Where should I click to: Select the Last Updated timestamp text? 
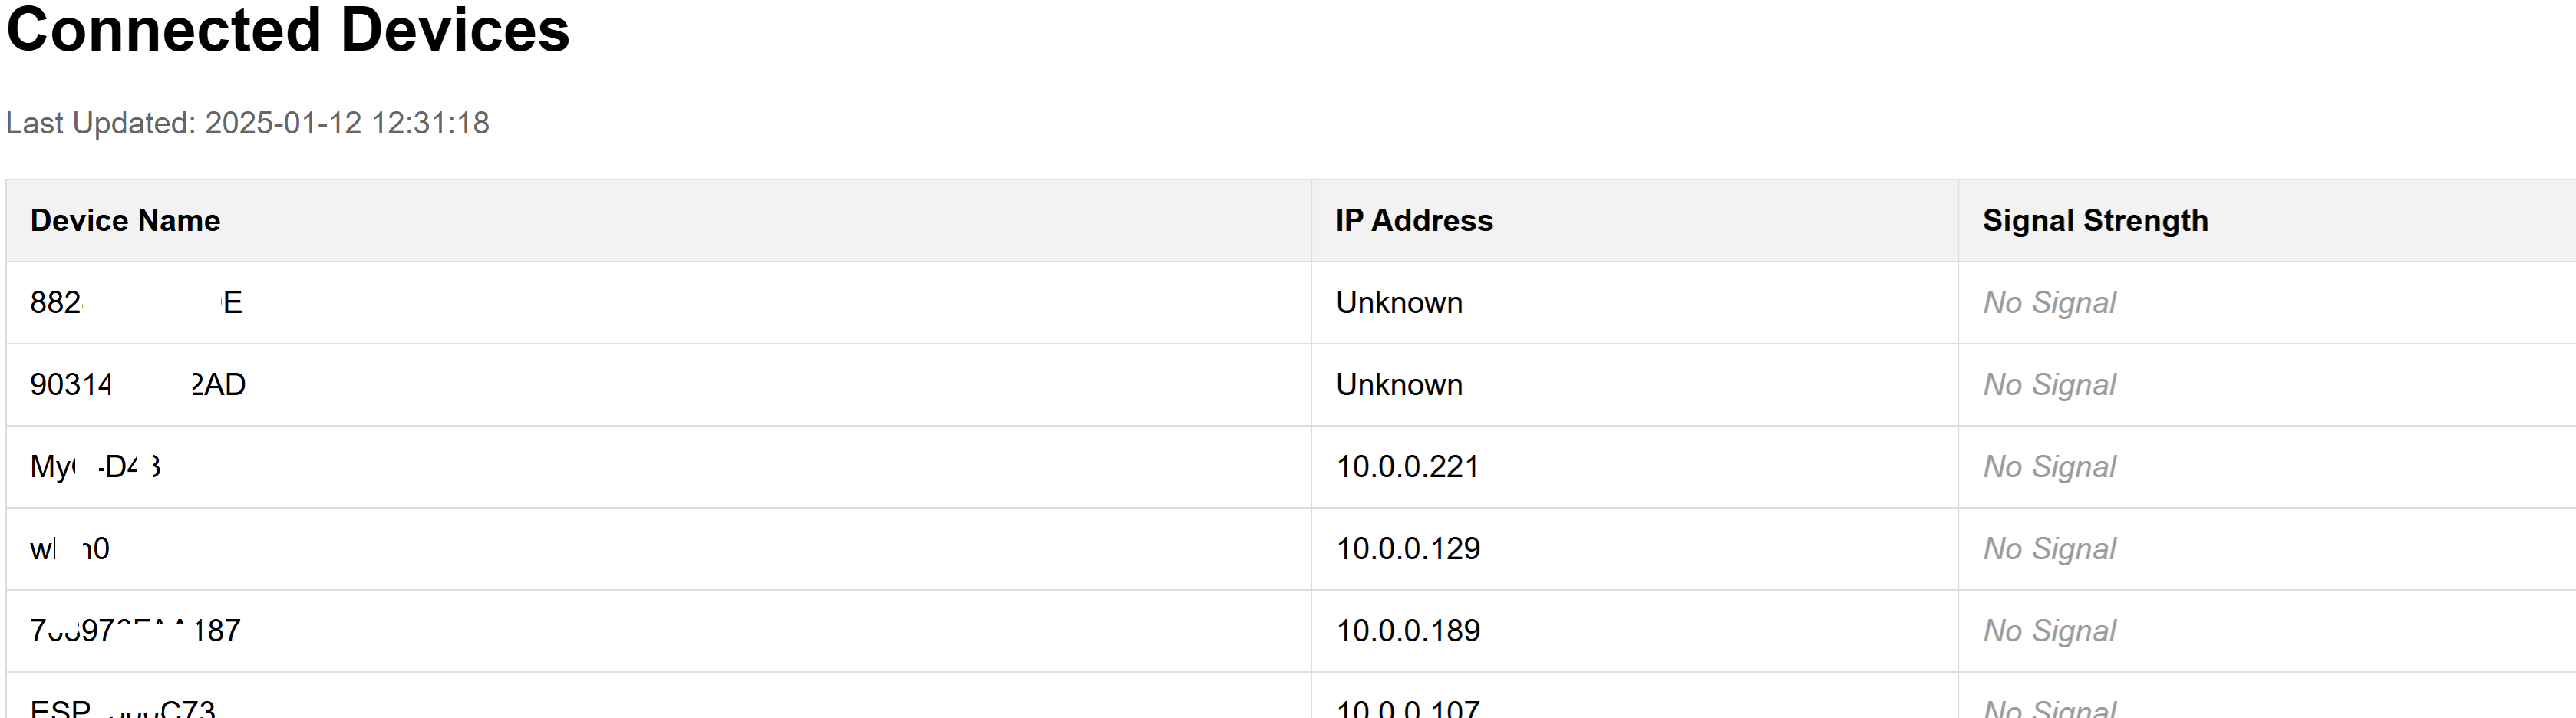point(247,123)
